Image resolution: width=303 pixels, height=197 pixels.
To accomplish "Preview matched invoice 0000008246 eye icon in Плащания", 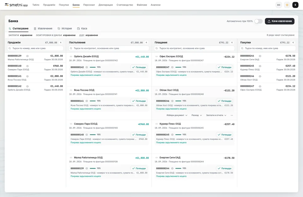I will (172, 101).
